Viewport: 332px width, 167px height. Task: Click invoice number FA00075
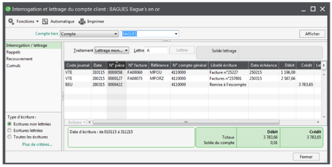(135, 78)
